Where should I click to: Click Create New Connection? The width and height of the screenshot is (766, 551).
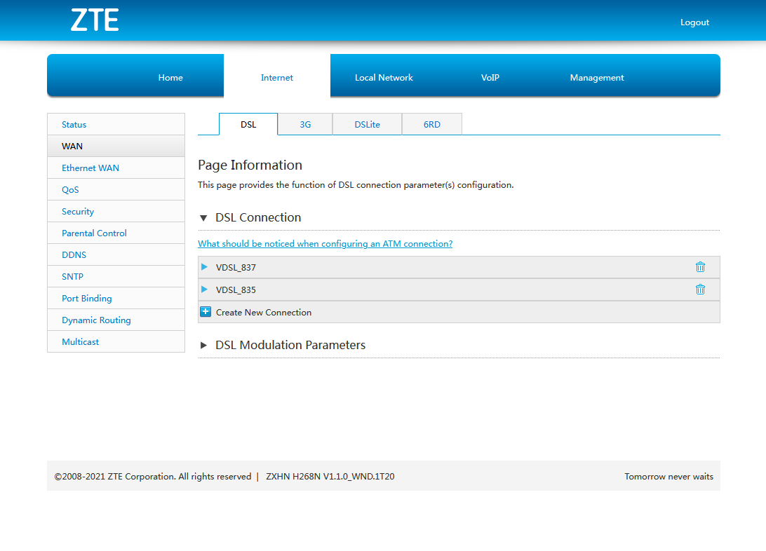(264, 313)
